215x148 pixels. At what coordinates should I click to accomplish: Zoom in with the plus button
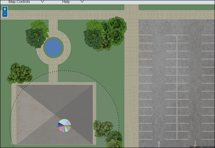tap(5, 9)
